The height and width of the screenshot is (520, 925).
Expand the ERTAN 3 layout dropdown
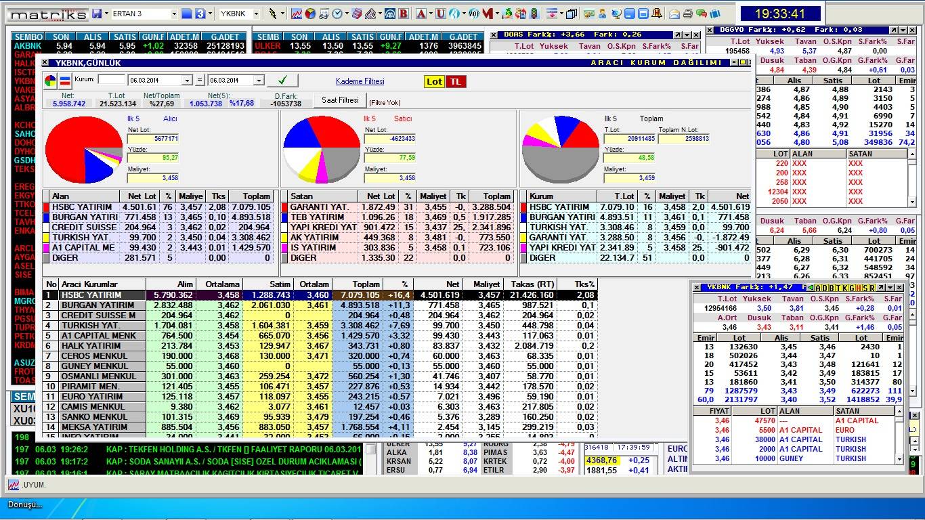173,14
